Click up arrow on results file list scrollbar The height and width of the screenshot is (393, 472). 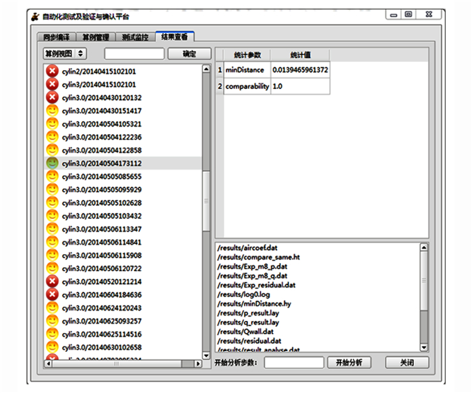pyautogui.click(x=423, y=247)
